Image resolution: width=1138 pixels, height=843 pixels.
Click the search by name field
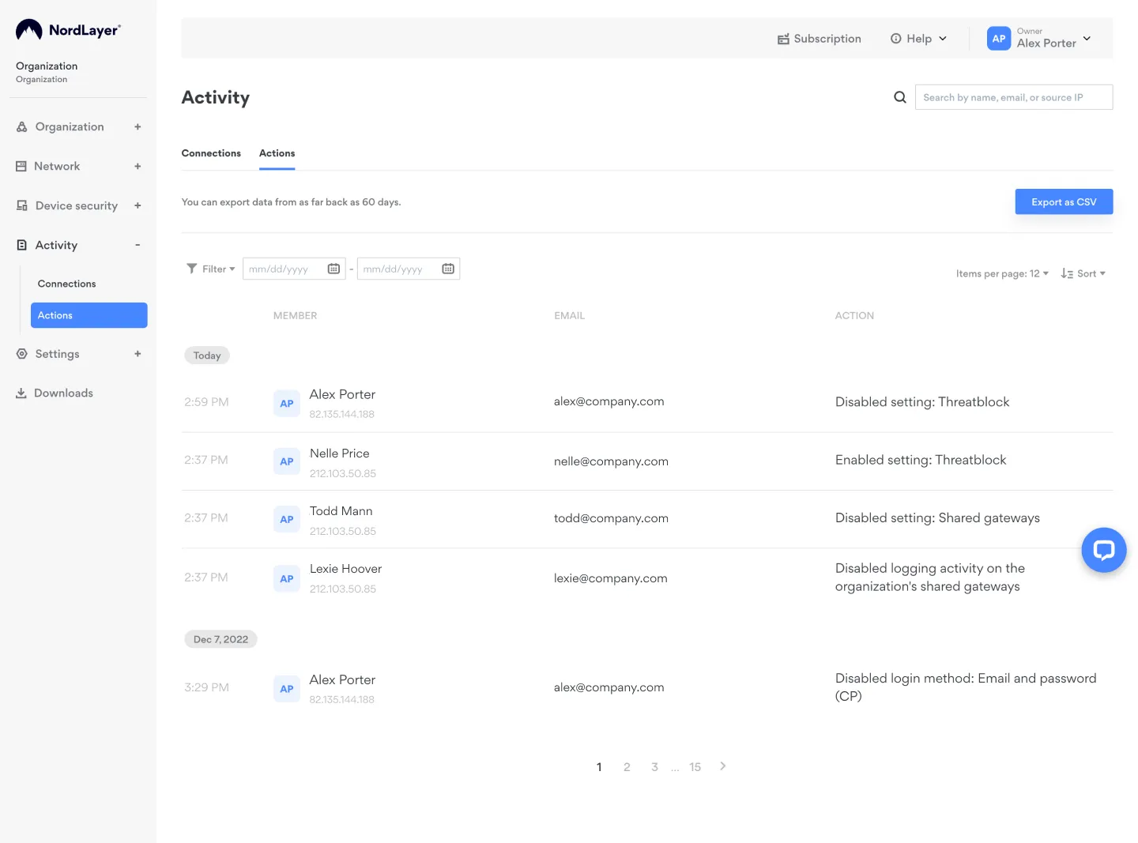coord(1014,97)
